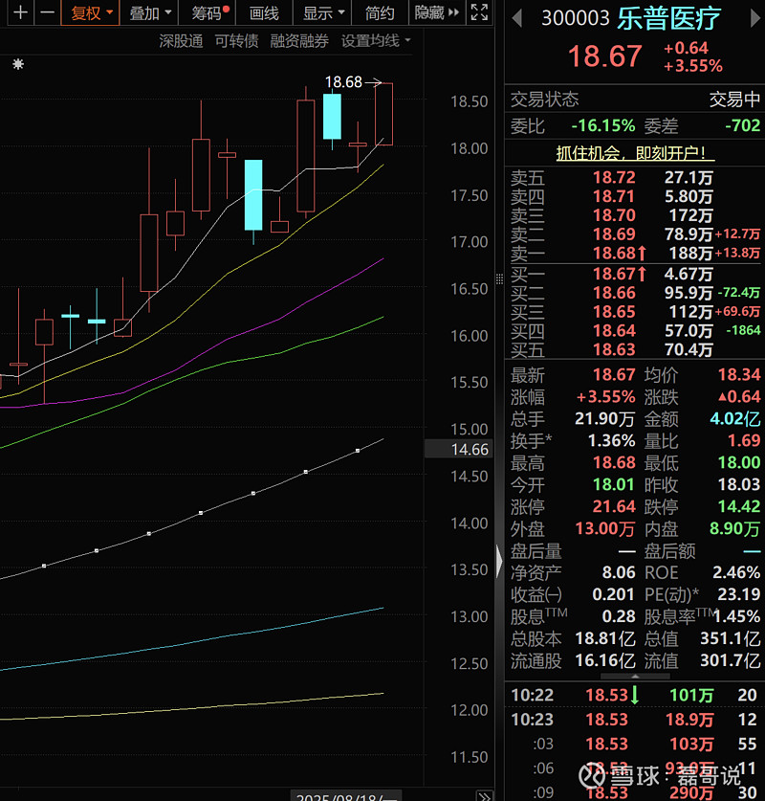This screenshot has width=765, height=801.
Task: Click the 深股通 tag
Action: [x=181, y=41]
